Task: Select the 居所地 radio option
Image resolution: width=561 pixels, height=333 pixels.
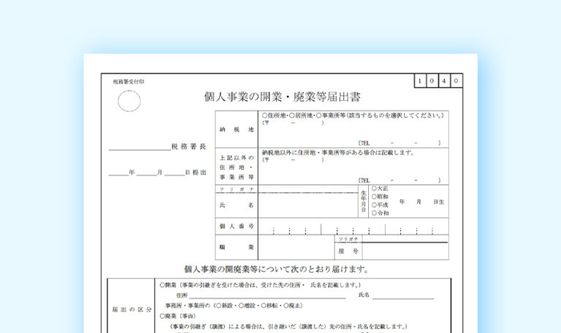Action: [291, 115]
